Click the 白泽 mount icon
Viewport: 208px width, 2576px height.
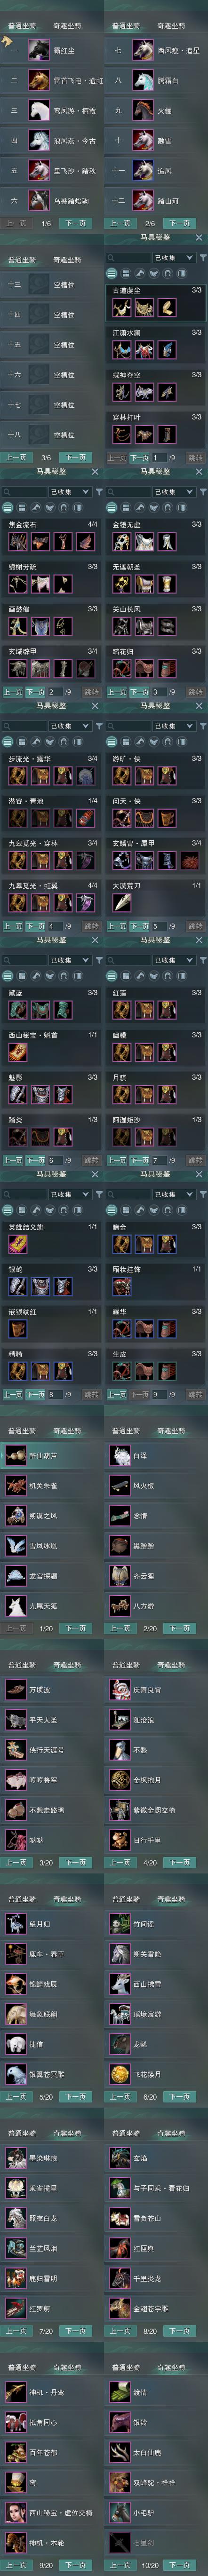(120, 1456)
